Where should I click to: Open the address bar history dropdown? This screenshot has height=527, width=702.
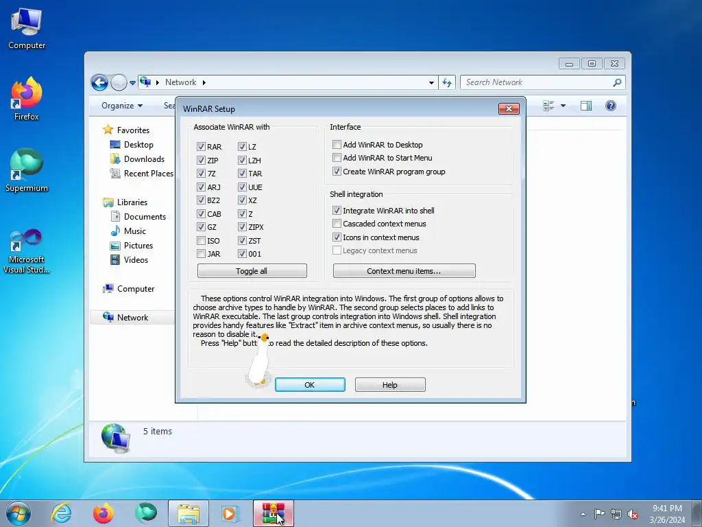431,82
